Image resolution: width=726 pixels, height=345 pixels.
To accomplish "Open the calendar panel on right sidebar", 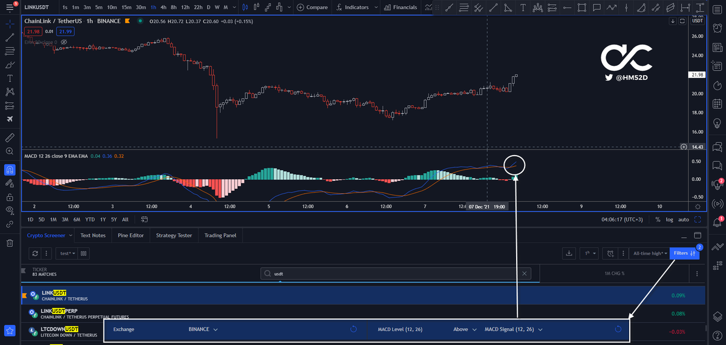I will [717, 103].
